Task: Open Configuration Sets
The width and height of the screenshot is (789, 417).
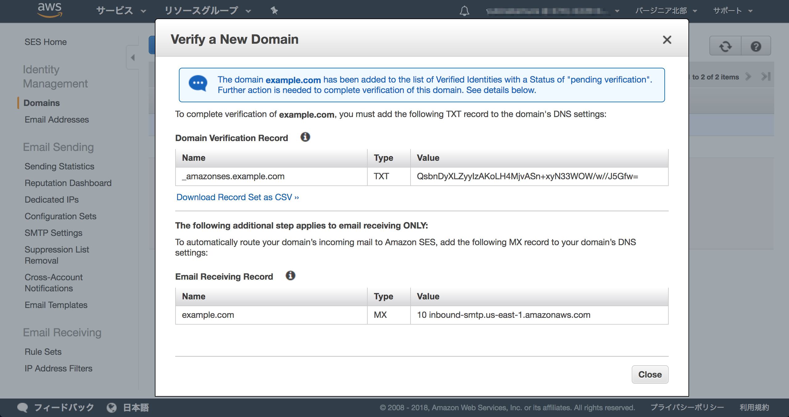Action: coord(60,216)
